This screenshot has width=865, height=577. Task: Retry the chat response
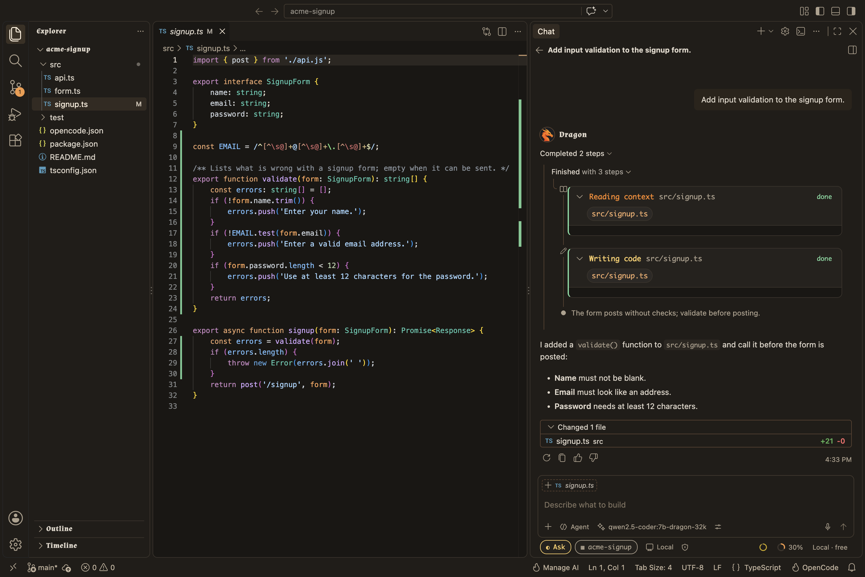click(x=547, y=458)
